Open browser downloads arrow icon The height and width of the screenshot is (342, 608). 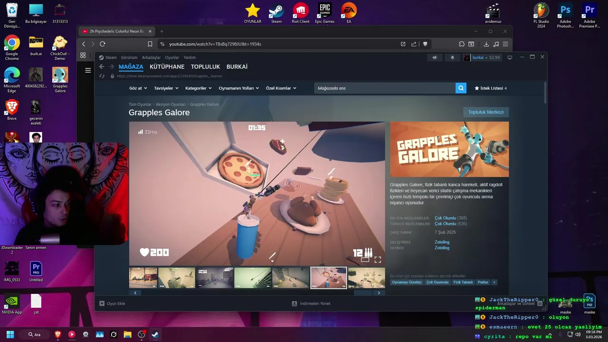coord(486,44)
